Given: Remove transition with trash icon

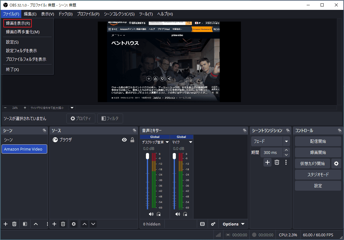Looking at the screenshot, I should coord(277,162).
